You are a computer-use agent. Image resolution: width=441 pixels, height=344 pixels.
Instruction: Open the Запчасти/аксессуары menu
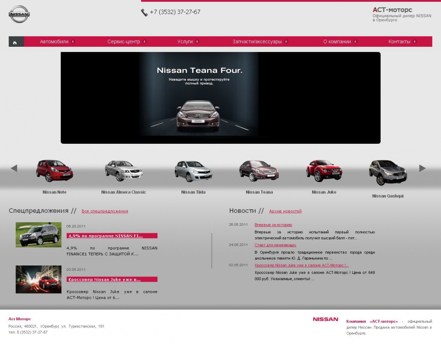[257, 41]
